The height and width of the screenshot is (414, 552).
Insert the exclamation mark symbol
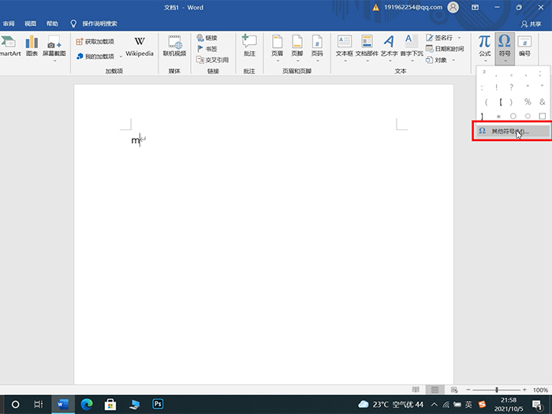496,87
